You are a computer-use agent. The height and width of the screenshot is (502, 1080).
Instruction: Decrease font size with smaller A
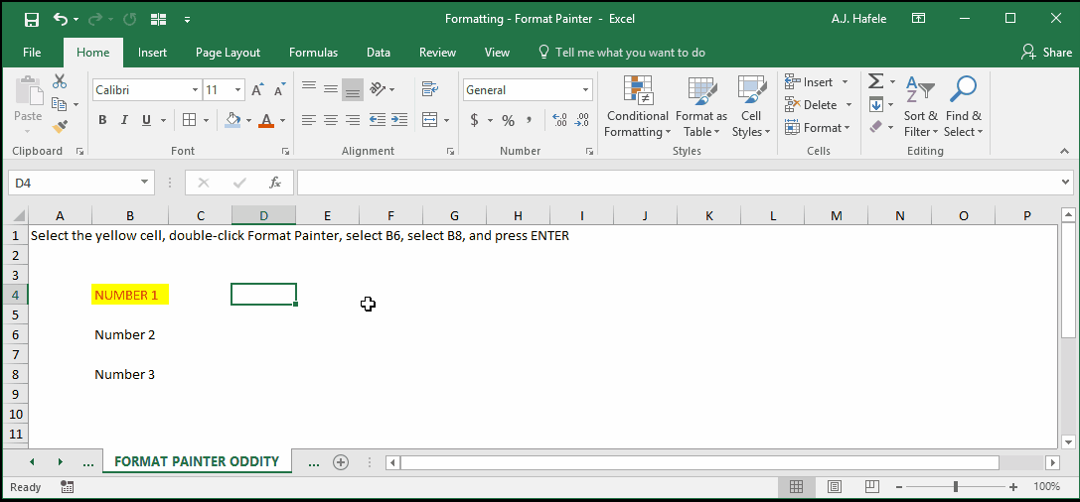click(x=279, y=90)
